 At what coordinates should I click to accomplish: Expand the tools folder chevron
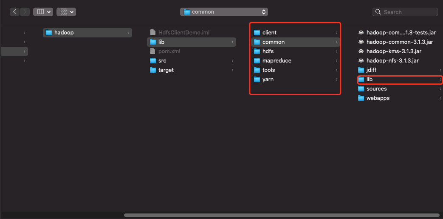click(x=336, y=70)
